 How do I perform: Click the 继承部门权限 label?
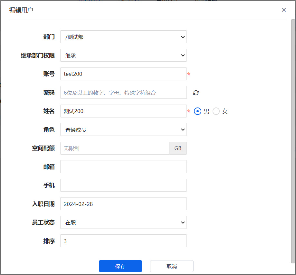(x=38, y=56)
